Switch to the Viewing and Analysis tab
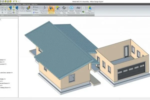The image size is (150, 100). coord(8,4)
